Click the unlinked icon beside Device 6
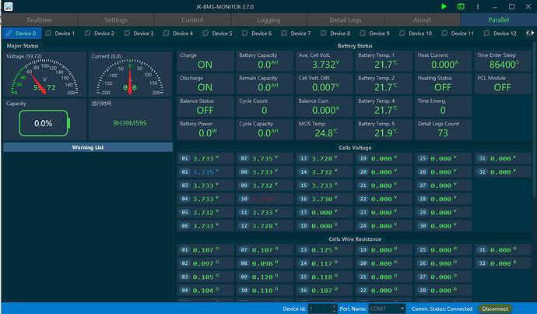This screenshot has height=314, width=537. click(245, 34)
